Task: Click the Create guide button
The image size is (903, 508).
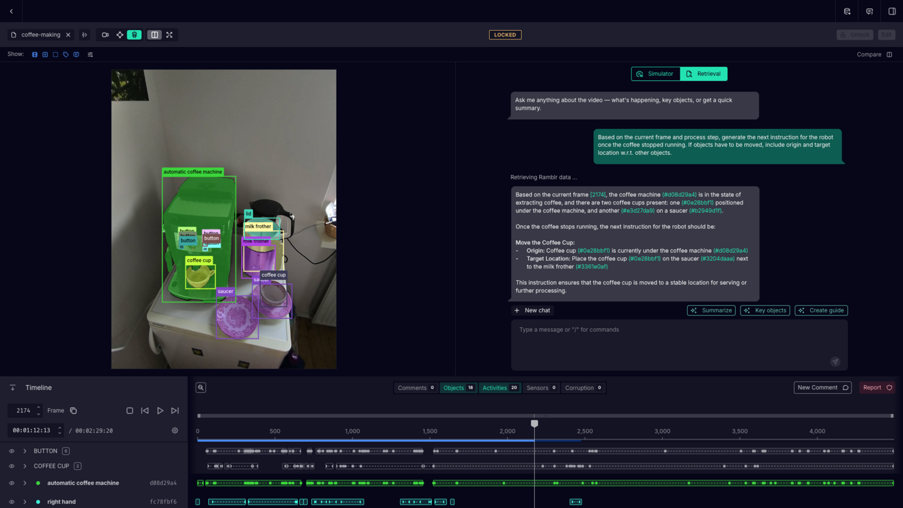Action: pyautogui.click(x=821, y=310)
